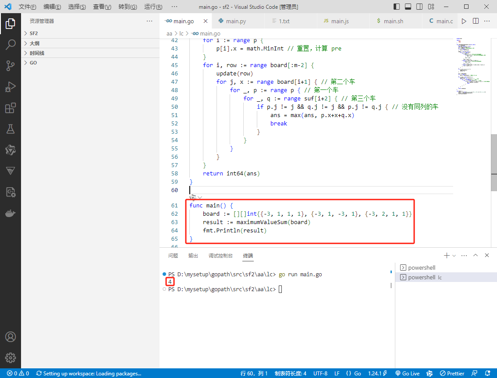Open the Extensions view
497x378 pixels.
(x=11, y=108)
